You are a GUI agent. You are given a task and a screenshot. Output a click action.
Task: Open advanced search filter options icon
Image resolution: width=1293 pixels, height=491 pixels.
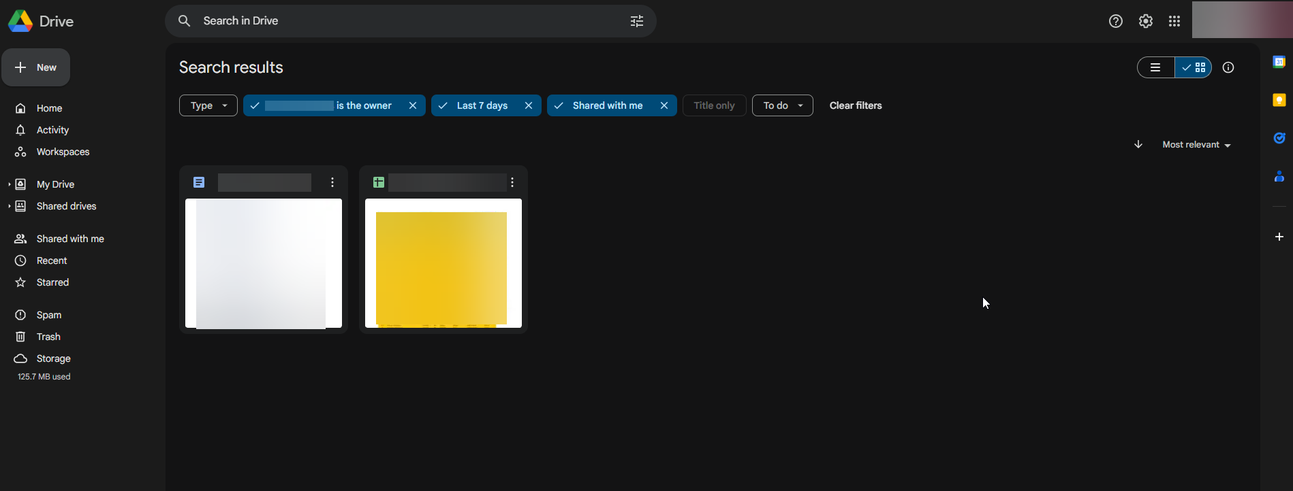tap(636, 21)
